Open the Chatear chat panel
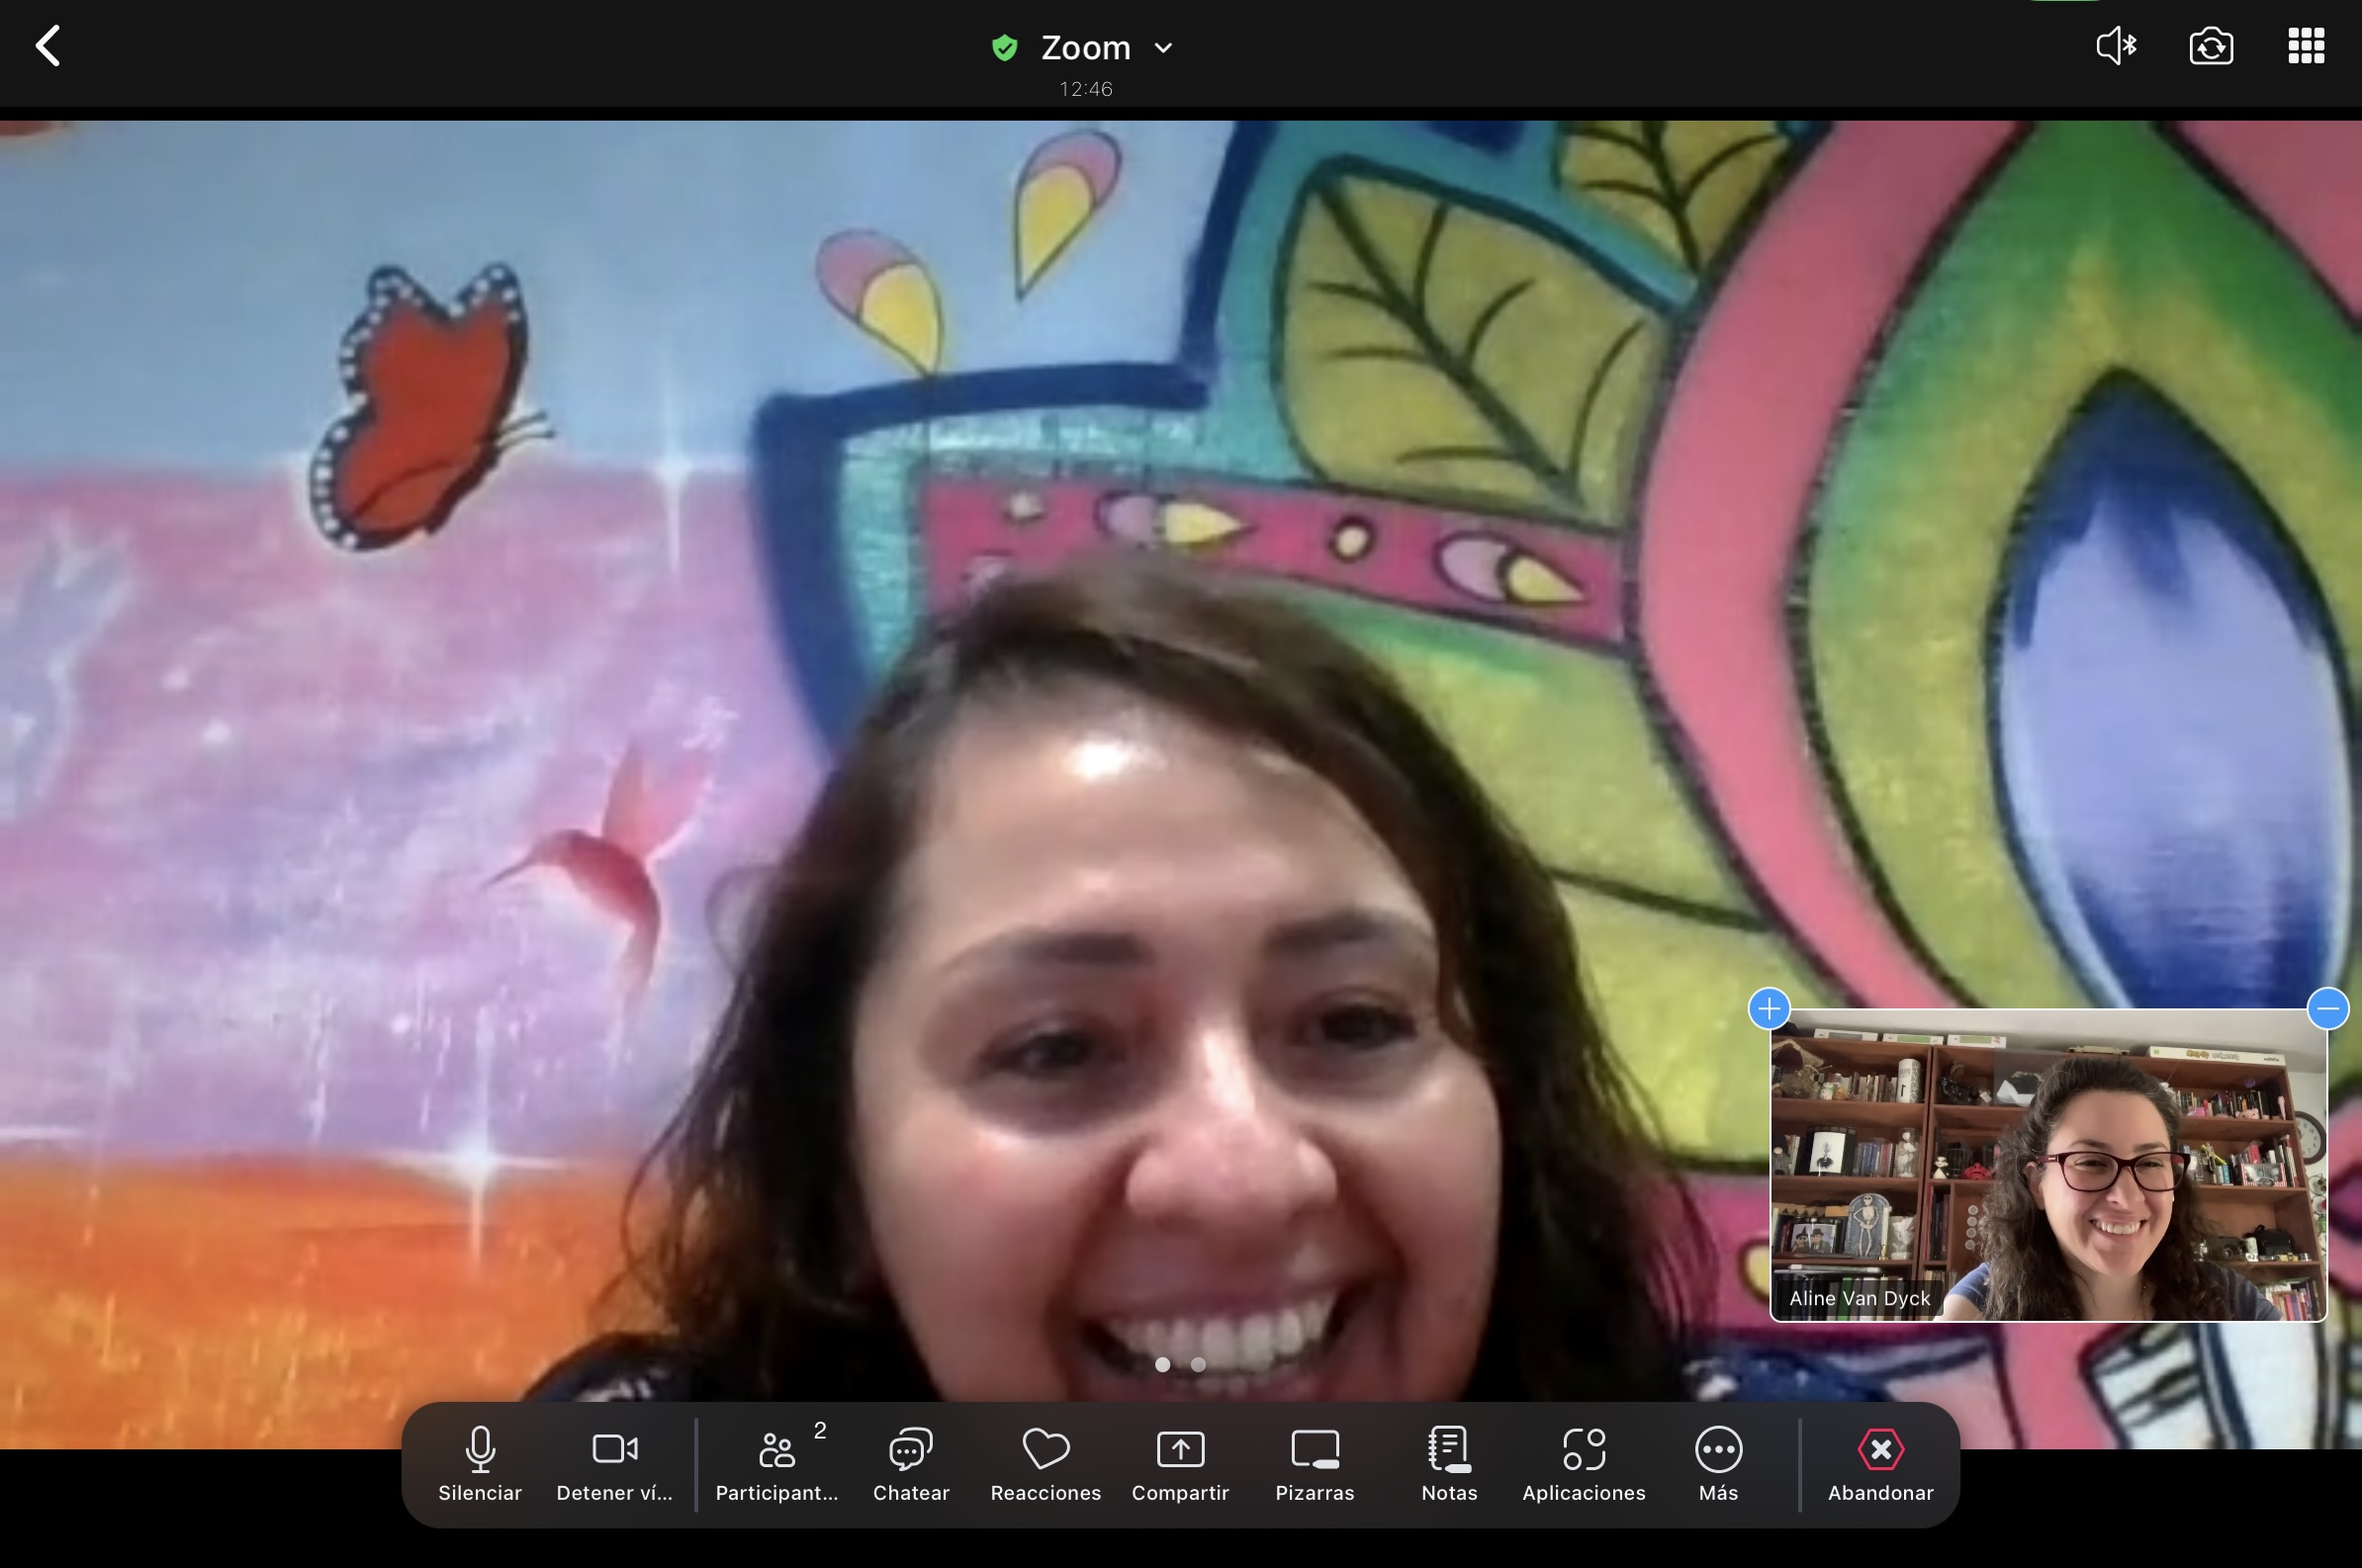Image resolution: width=2362 pixels, height=1568 pixels. tap(910, 1464)
